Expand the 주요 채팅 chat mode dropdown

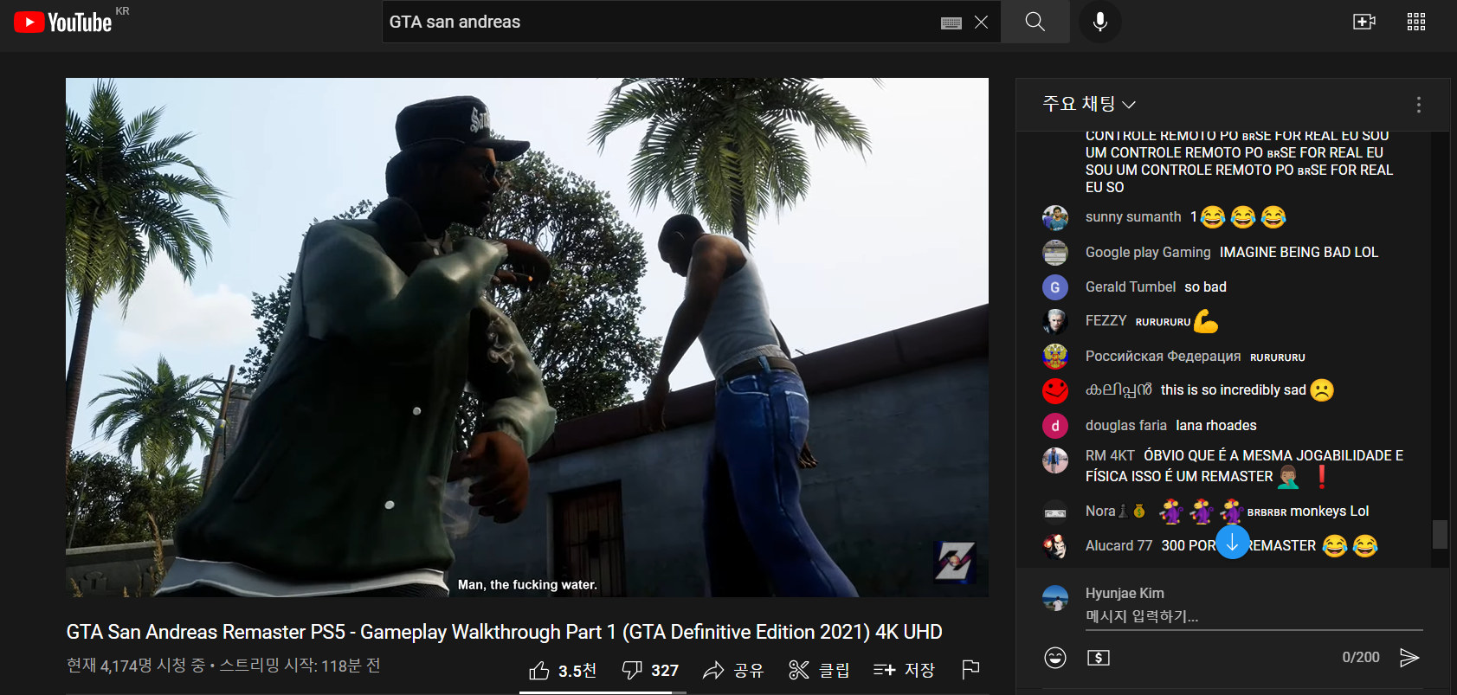click(1089, 104)
